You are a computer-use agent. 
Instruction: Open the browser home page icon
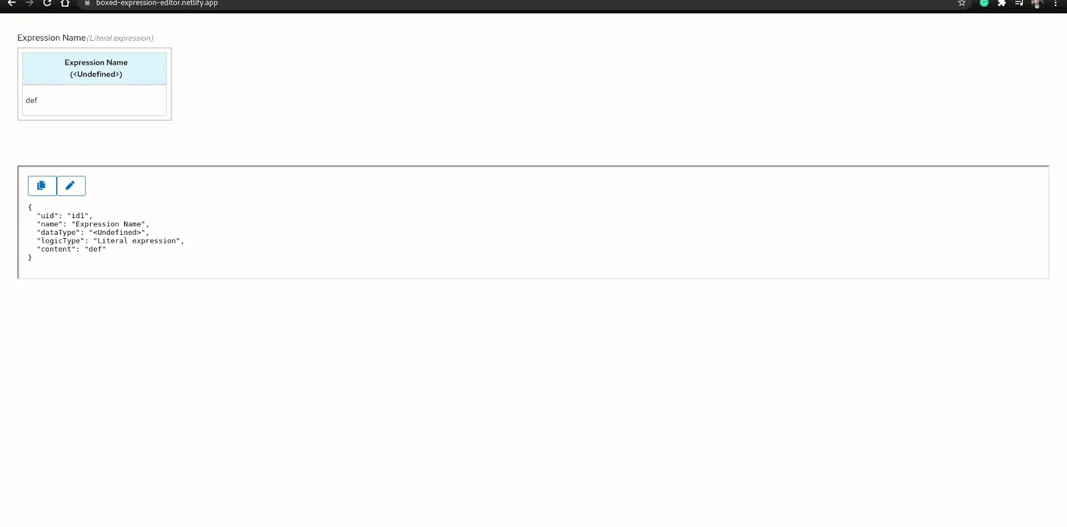65,3
